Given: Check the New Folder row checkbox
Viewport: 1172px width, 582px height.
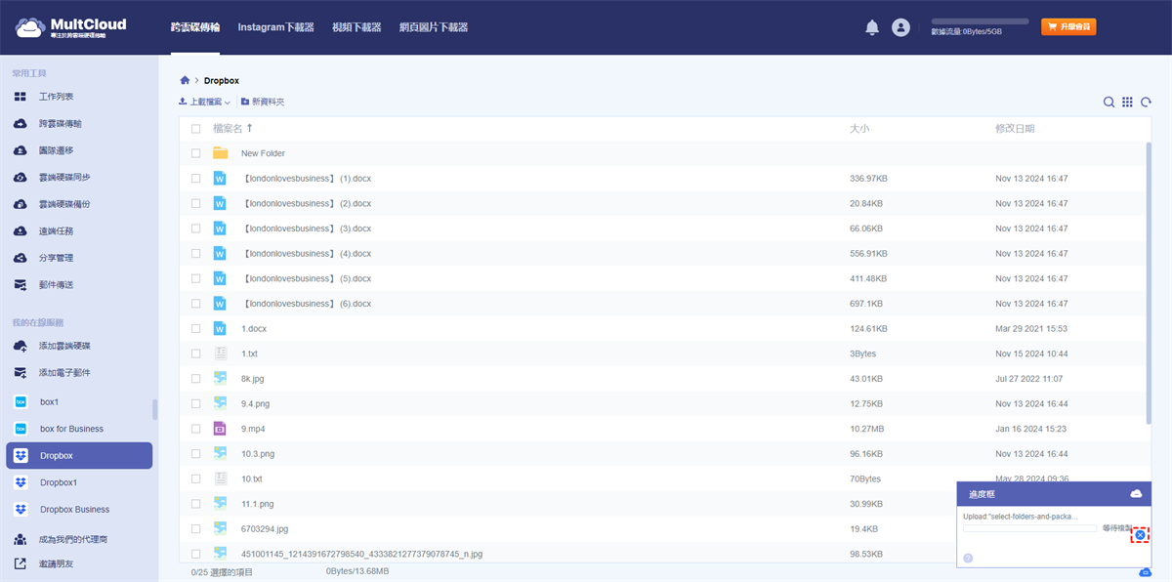Looking at the screenshot, I should (196, 153).
